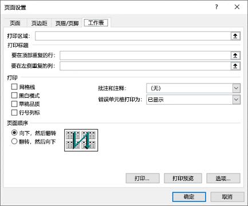The height and width of the screenshot is (206, 248).
Task: Confirm with the 确定 button
Action: (189, 197)
